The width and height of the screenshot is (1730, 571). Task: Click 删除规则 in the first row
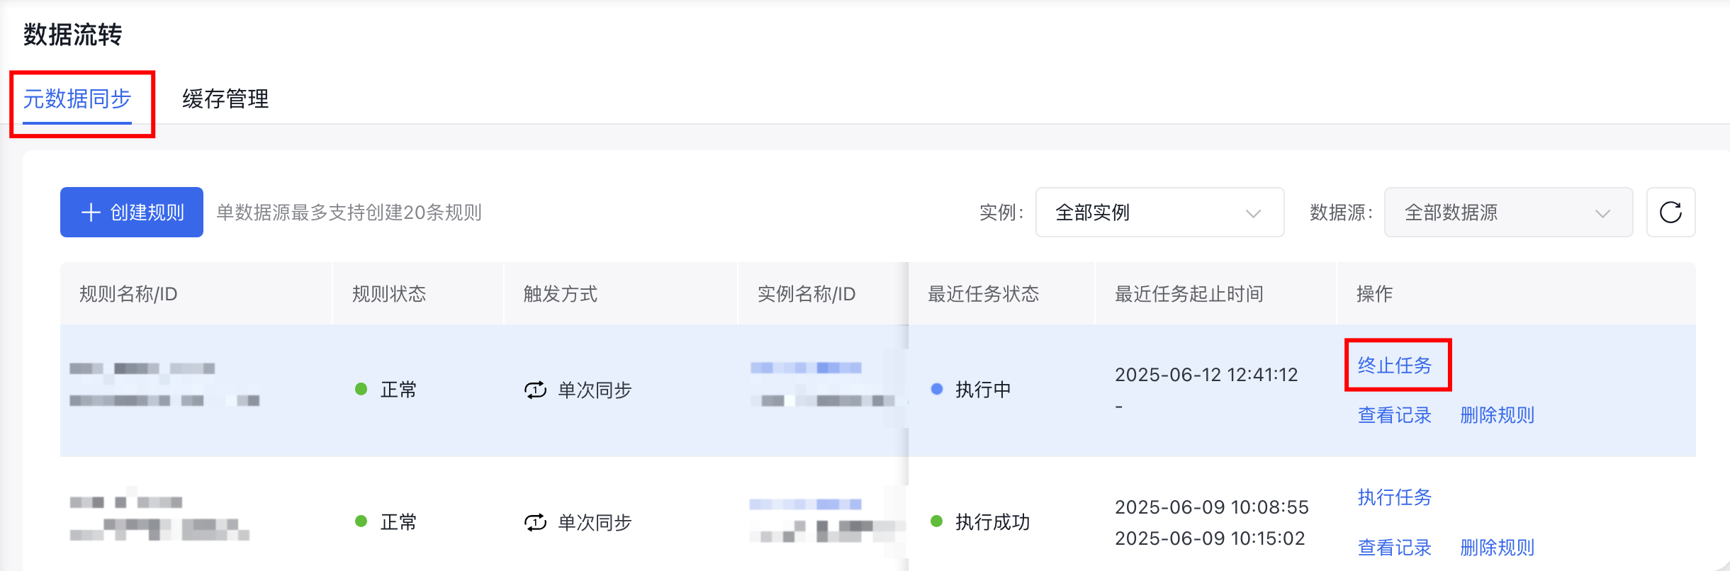[x=1497, y=415]
